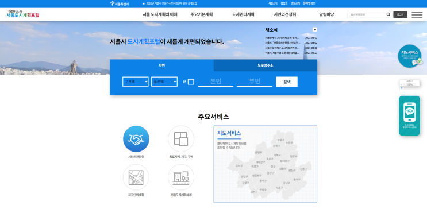Select 강서구 on the Seoul map

coord(239,166)
